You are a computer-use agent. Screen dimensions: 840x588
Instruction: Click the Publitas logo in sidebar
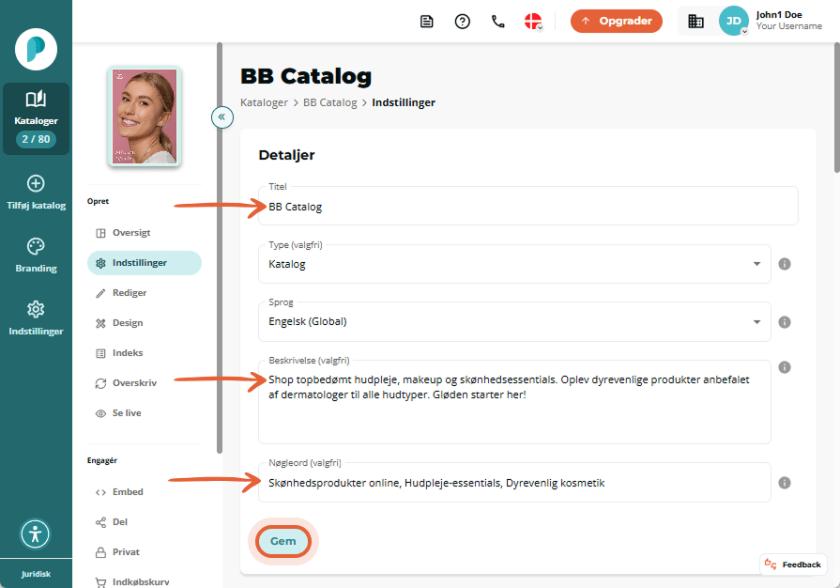point(36,49)
